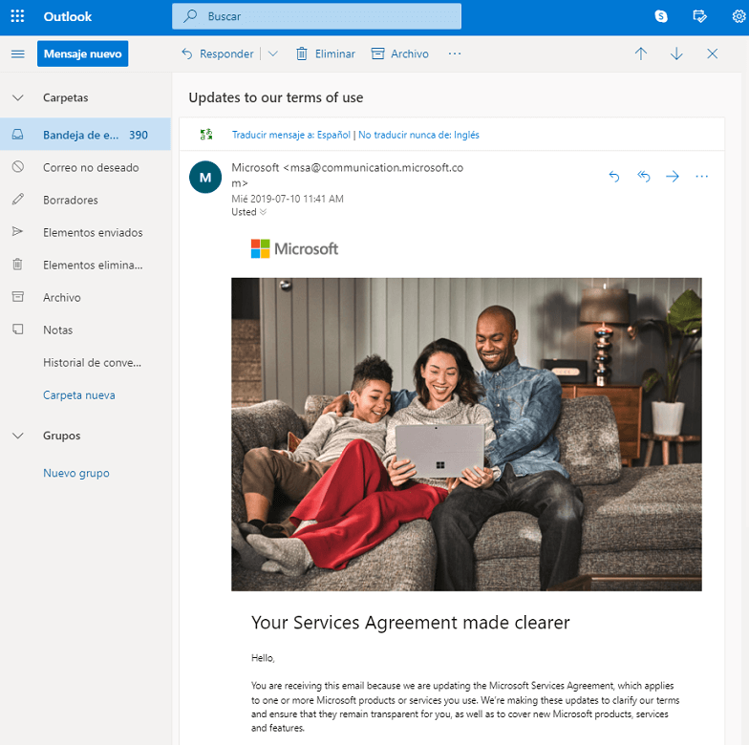The width and height of the screenshot is (749, 745).
Task: Click the translate icon in message banner
Action: pyautogui.click(x=206, y=134)
